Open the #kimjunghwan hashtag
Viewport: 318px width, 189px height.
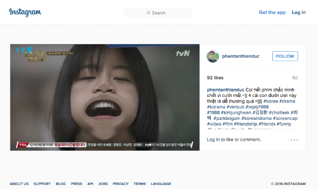(236, 112)
